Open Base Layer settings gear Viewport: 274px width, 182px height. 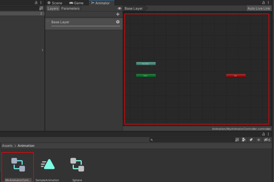click(118, 22)
